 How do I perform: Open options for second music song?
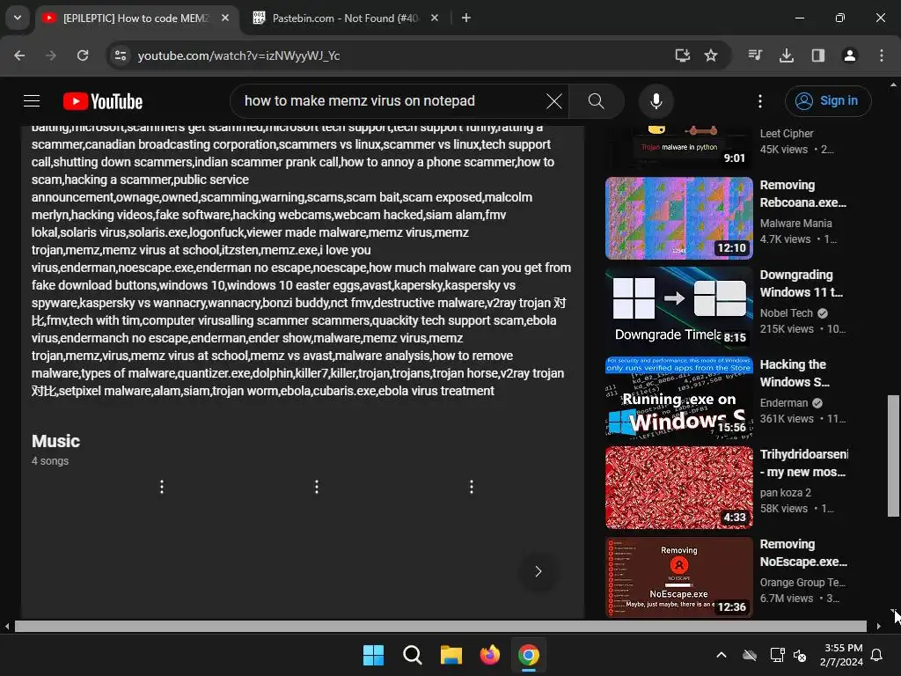317,487
